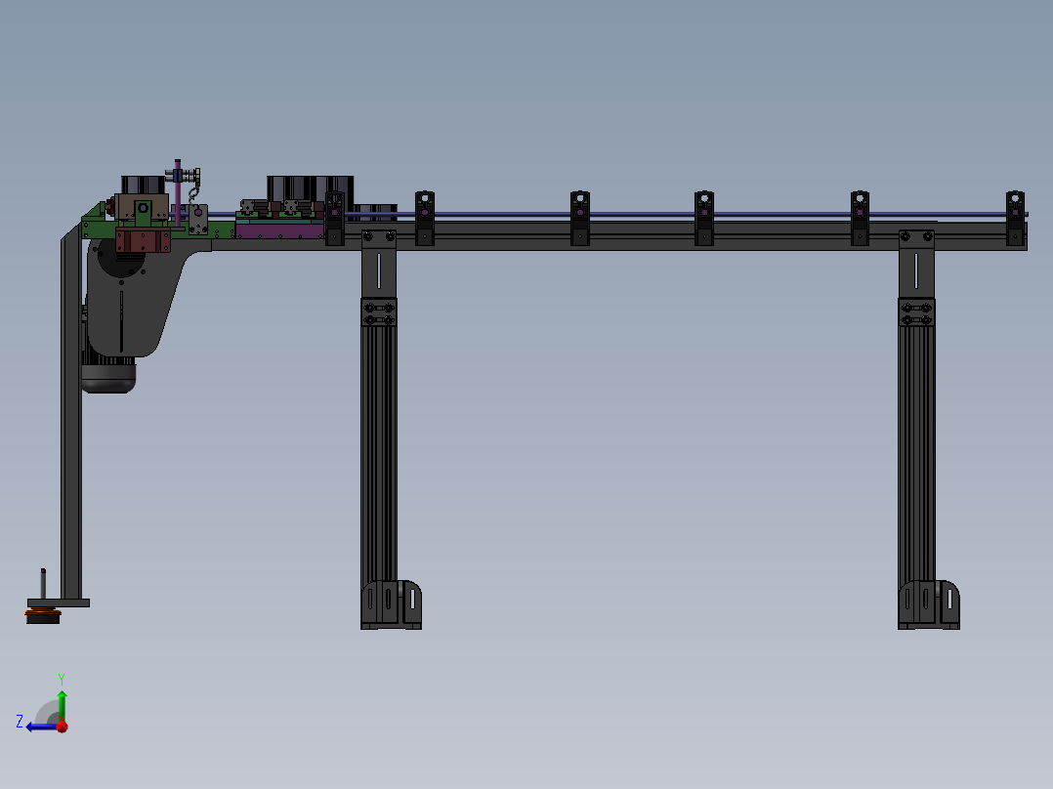Viewport: 1053px width, 789px height.
Task: Select the tall left vertical support post
Action: point(71,416)
